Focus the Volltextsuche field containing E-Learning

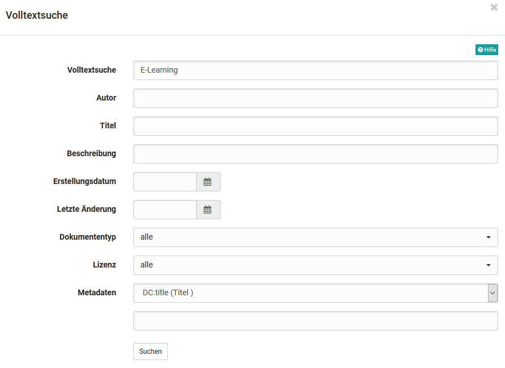point(315,70)
